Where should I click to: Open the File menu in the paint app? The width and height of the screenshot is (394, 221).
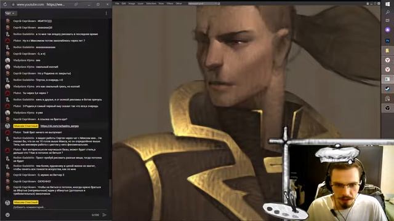[x=117, y=4]
